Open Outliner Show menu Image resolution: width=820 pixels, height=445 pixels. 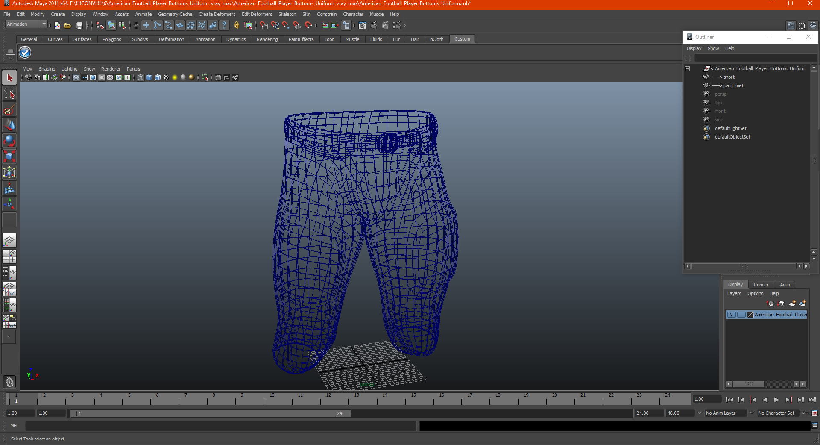click(713, 48)
